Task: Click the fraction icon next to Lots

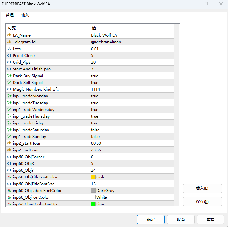Action: point(9,49)
